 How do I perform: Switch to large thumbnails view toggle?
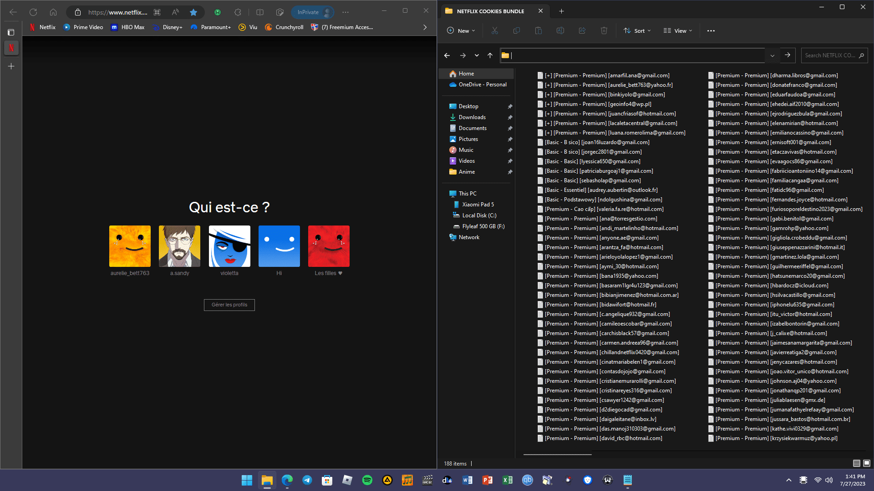pyautogui.click(x=867, y=463)
